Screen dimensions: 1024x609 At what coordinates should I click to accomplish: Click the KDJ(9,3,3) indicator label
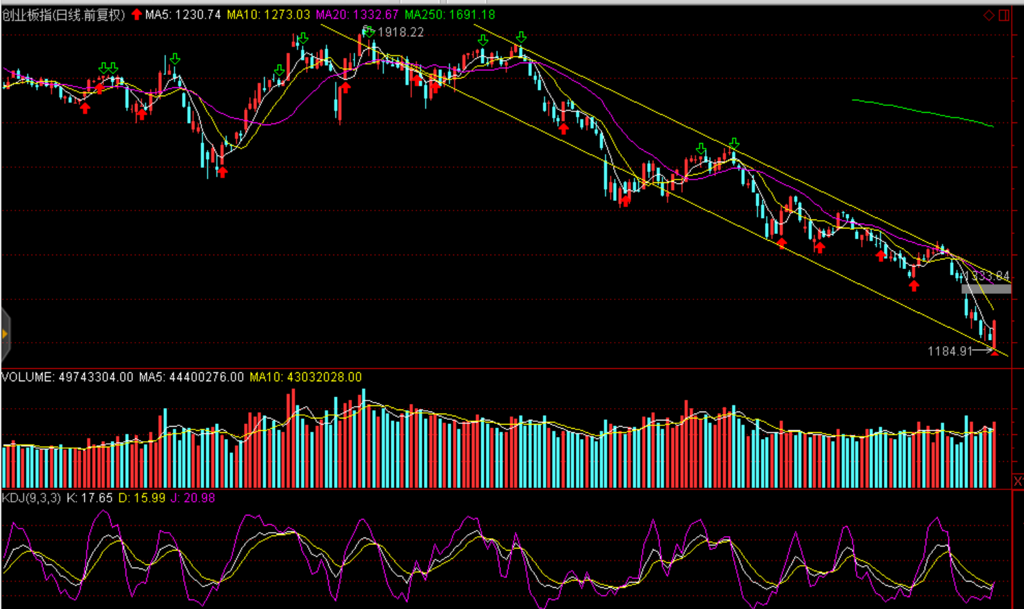coord(32,498)
